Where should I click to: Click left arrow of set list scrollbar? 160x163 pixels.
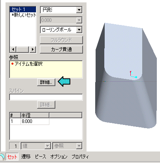click(13, 50)
